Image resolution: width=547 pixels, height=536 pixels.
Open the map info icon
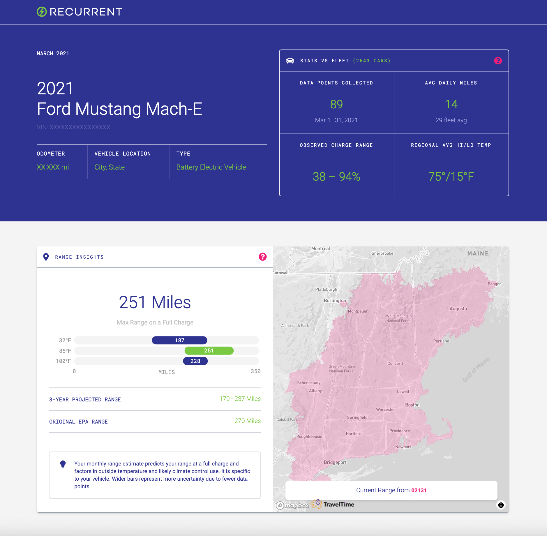point(501,505)
